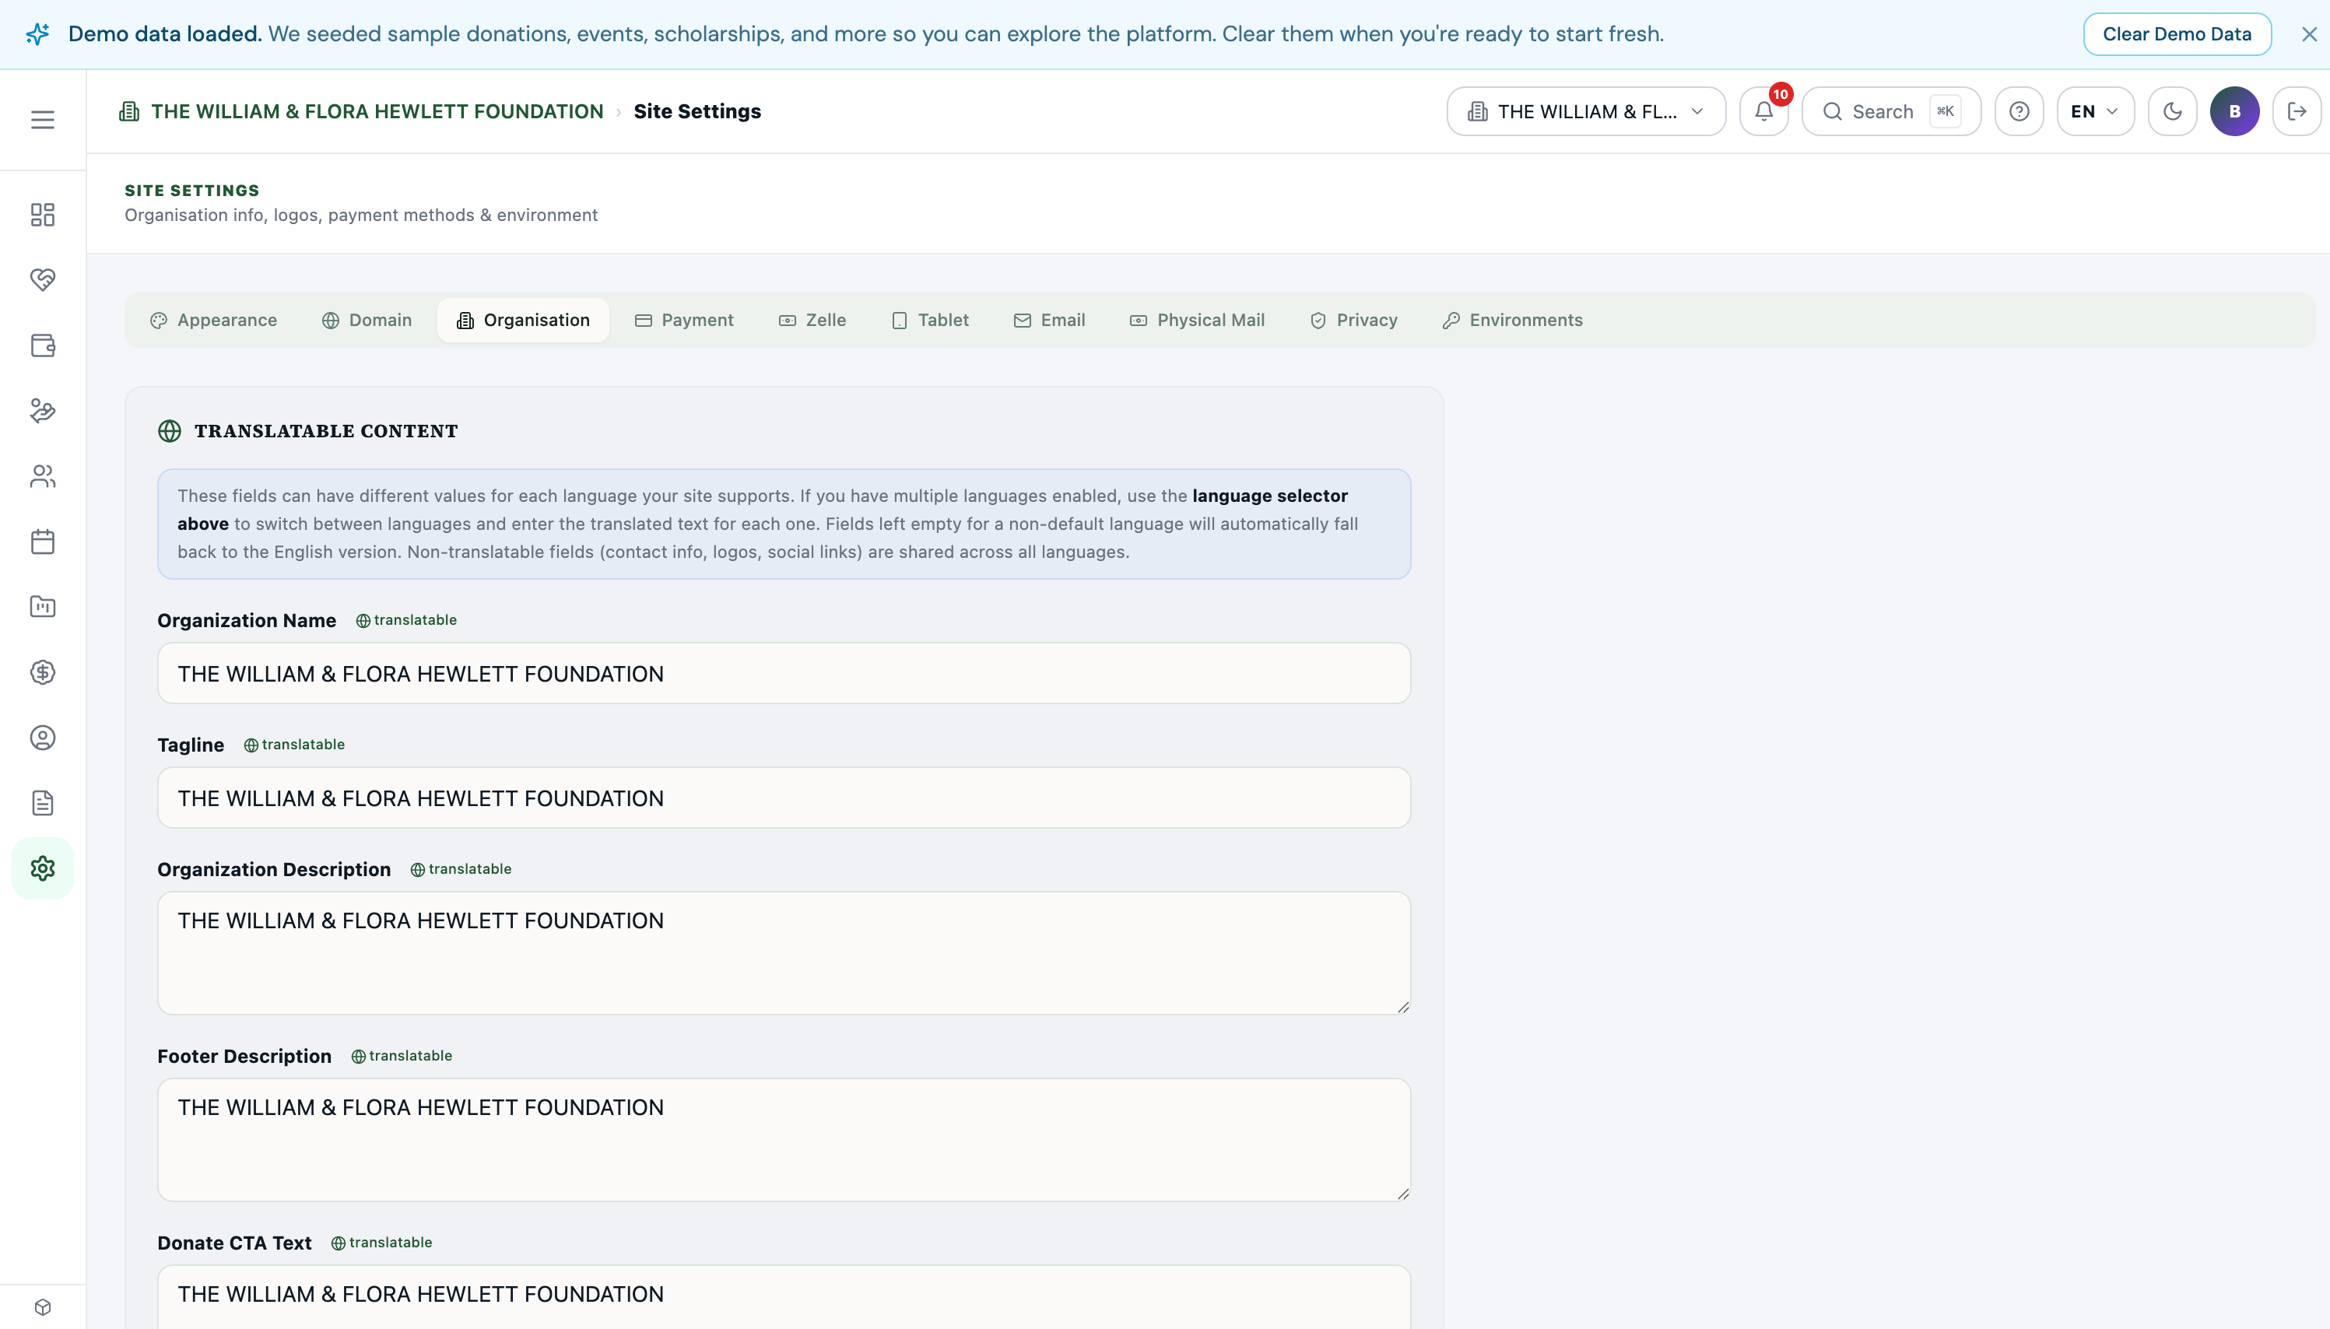2330x1329 pixels.
Task: Go to Hewlett Foundation breadcrumb link
Action: (377, 111)
